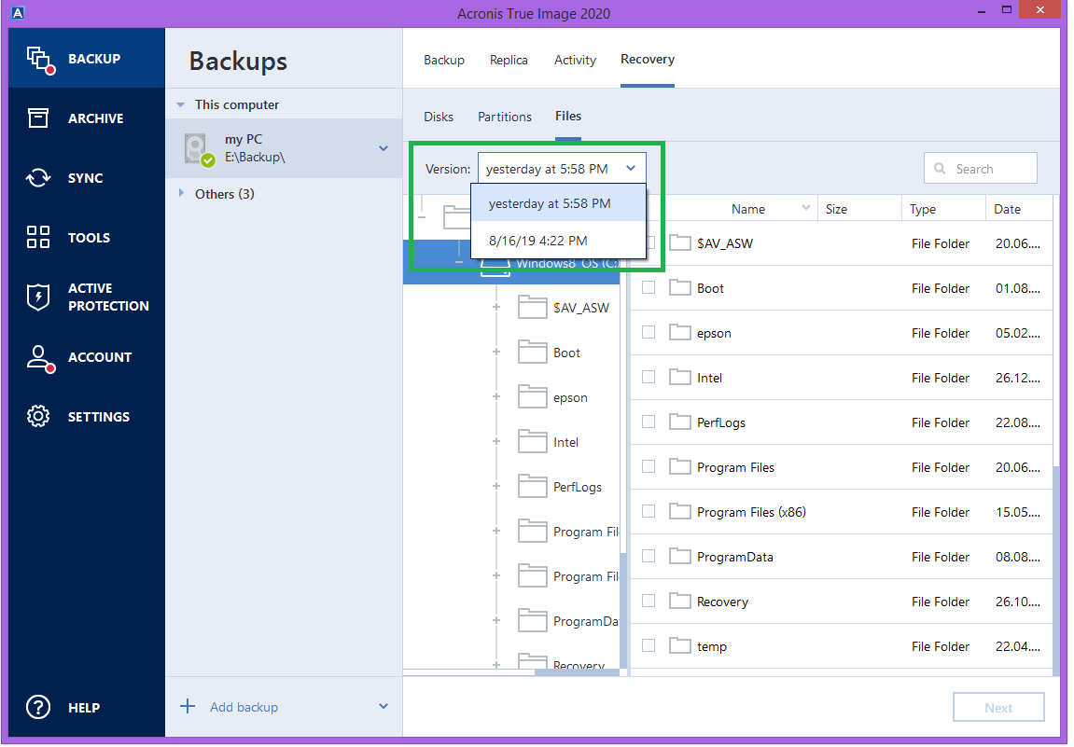Viewport: 1074px width, 747px height.
Task: Expand the epson tree node
Action: pos(495,396)
